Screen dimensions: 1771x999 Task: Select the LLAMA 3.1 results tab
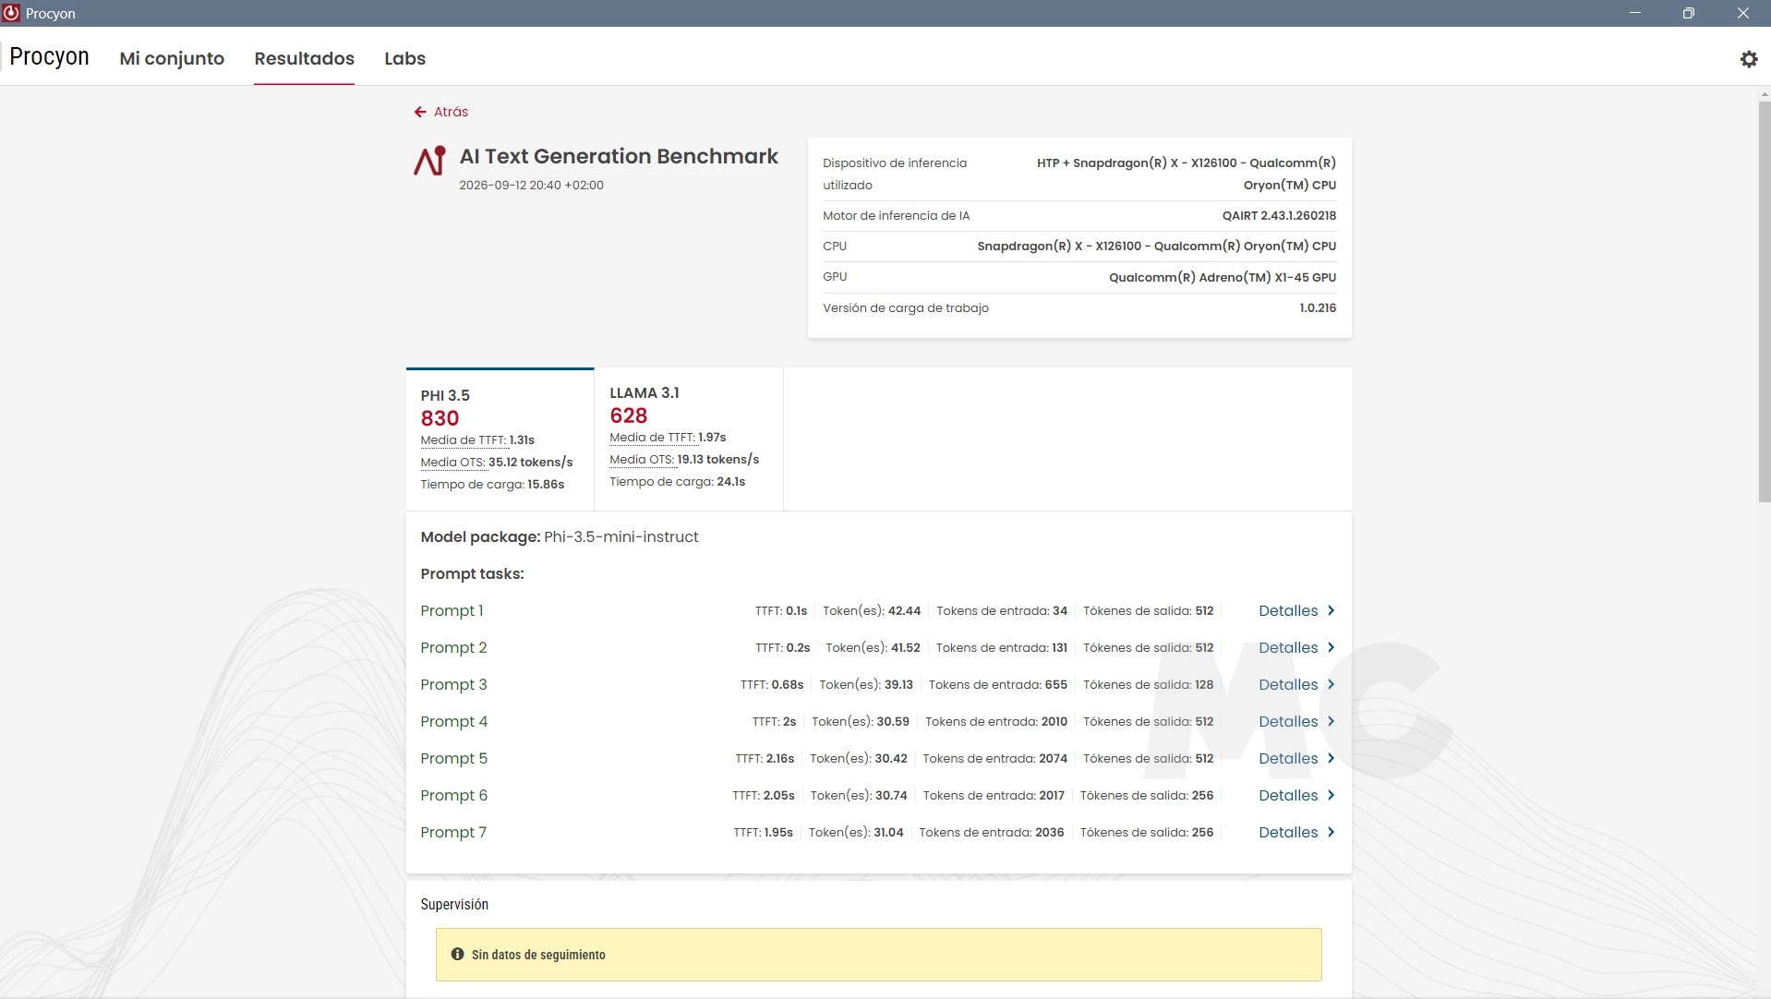point(689,439)
